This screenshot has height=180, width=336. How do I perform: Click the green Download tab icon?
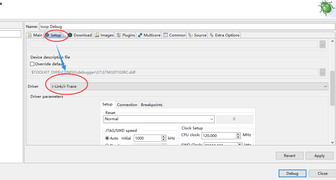[x=70, y=35]
